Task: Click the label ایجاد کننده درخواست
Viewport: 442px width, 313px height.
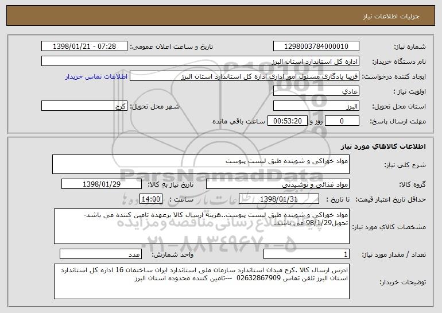Action: click(x=394, y=77)
